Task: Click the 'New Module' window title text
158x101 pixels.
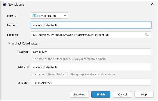Action: click(x=16, y=4)
